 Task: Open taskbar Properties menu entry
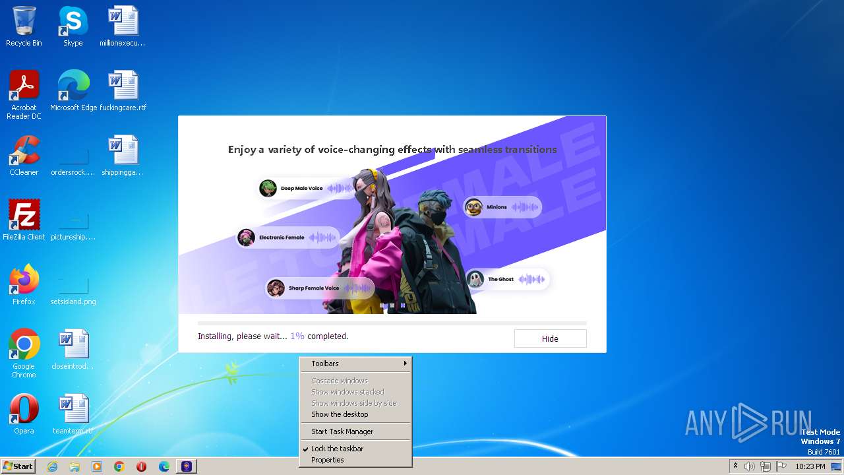click(355, 460)
